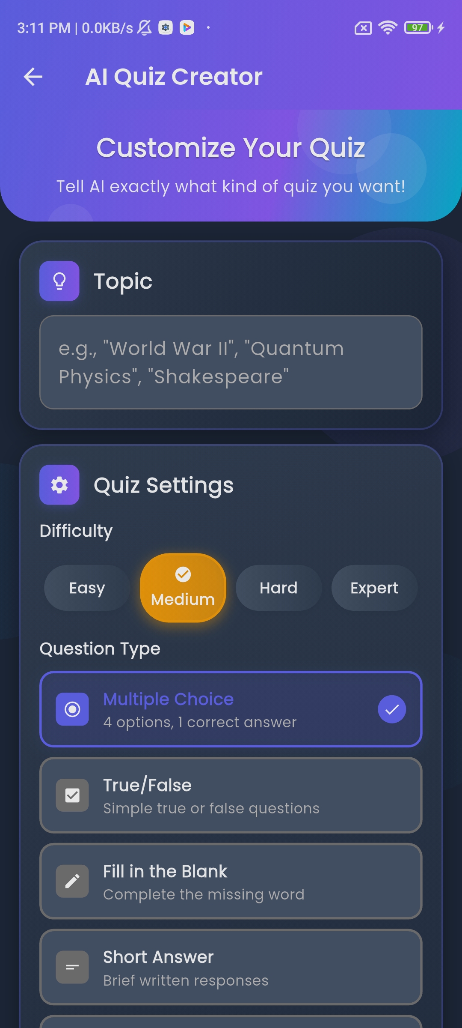The width and height of the screenshot is (462, 1028).
Task: Open Play Store from the status bar
Action: (187, 27)
